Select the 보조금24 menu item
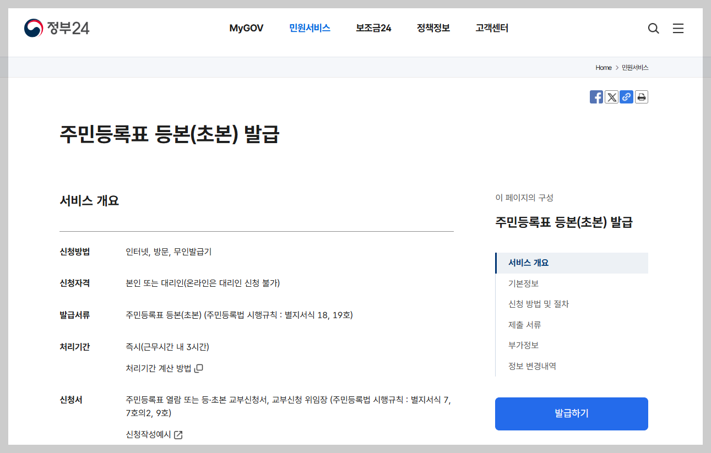Screen dimensions: 711x453 [373, 28]
